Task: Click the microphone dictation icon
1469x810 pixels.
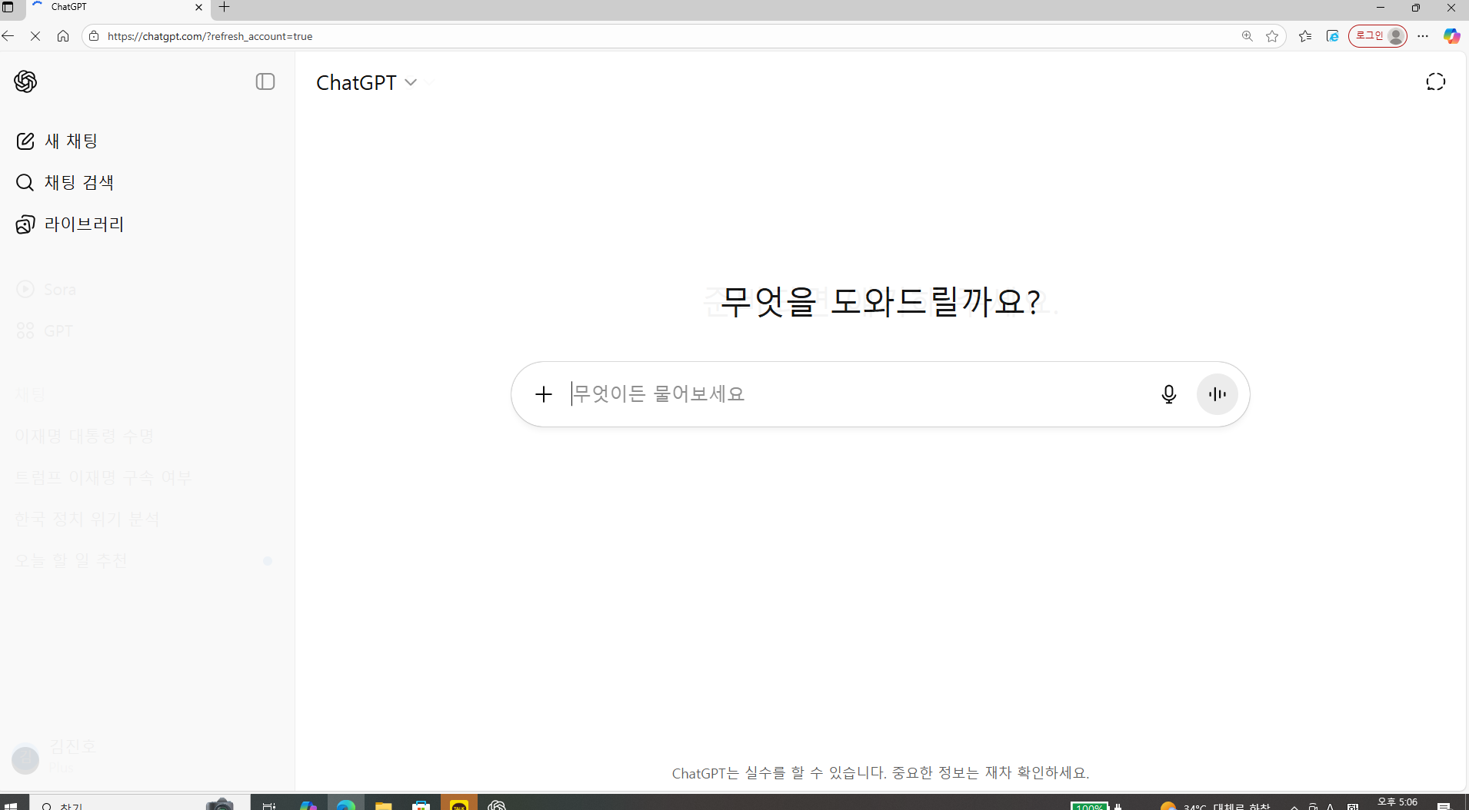Action: (x=1168, y=394)
